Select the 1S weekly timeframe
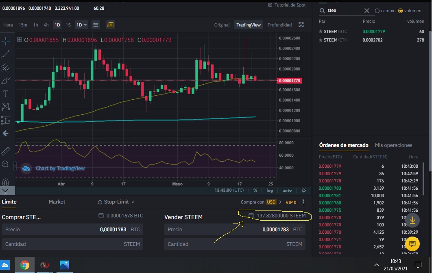This screenshot has height=274, width=434. pyautogui.click(x=68, y=25)
